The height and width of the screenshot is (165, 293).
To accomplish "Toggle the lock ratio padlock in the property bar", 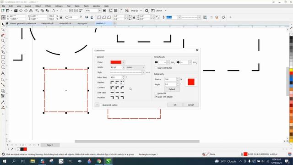I will pos(61,17).
